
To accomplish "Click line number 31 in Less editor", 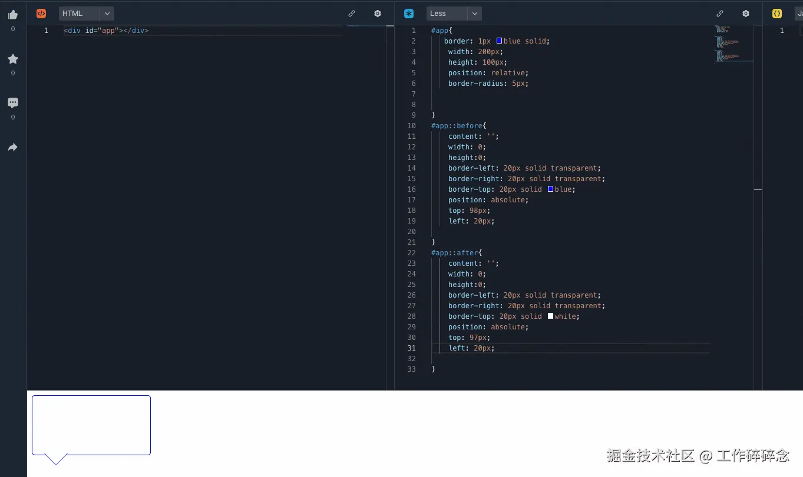I will [411, 348].
